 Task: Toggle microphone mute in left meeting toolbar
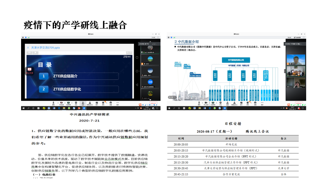pyautogui.click(x=53, y=104)
